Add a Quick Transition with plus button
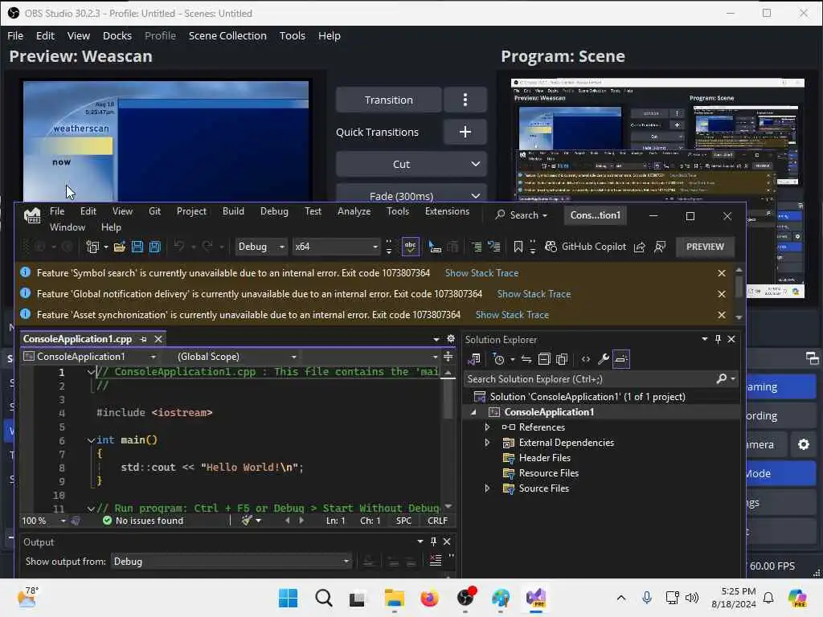 (465, 132)
